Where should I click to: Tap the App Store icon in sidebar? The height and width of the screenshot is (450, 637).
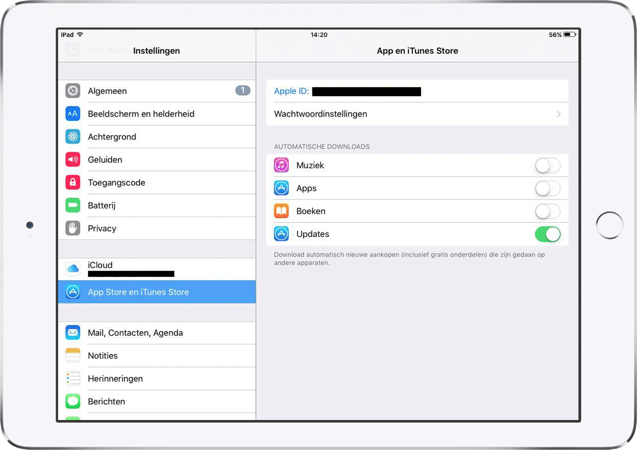coord(73,292)
